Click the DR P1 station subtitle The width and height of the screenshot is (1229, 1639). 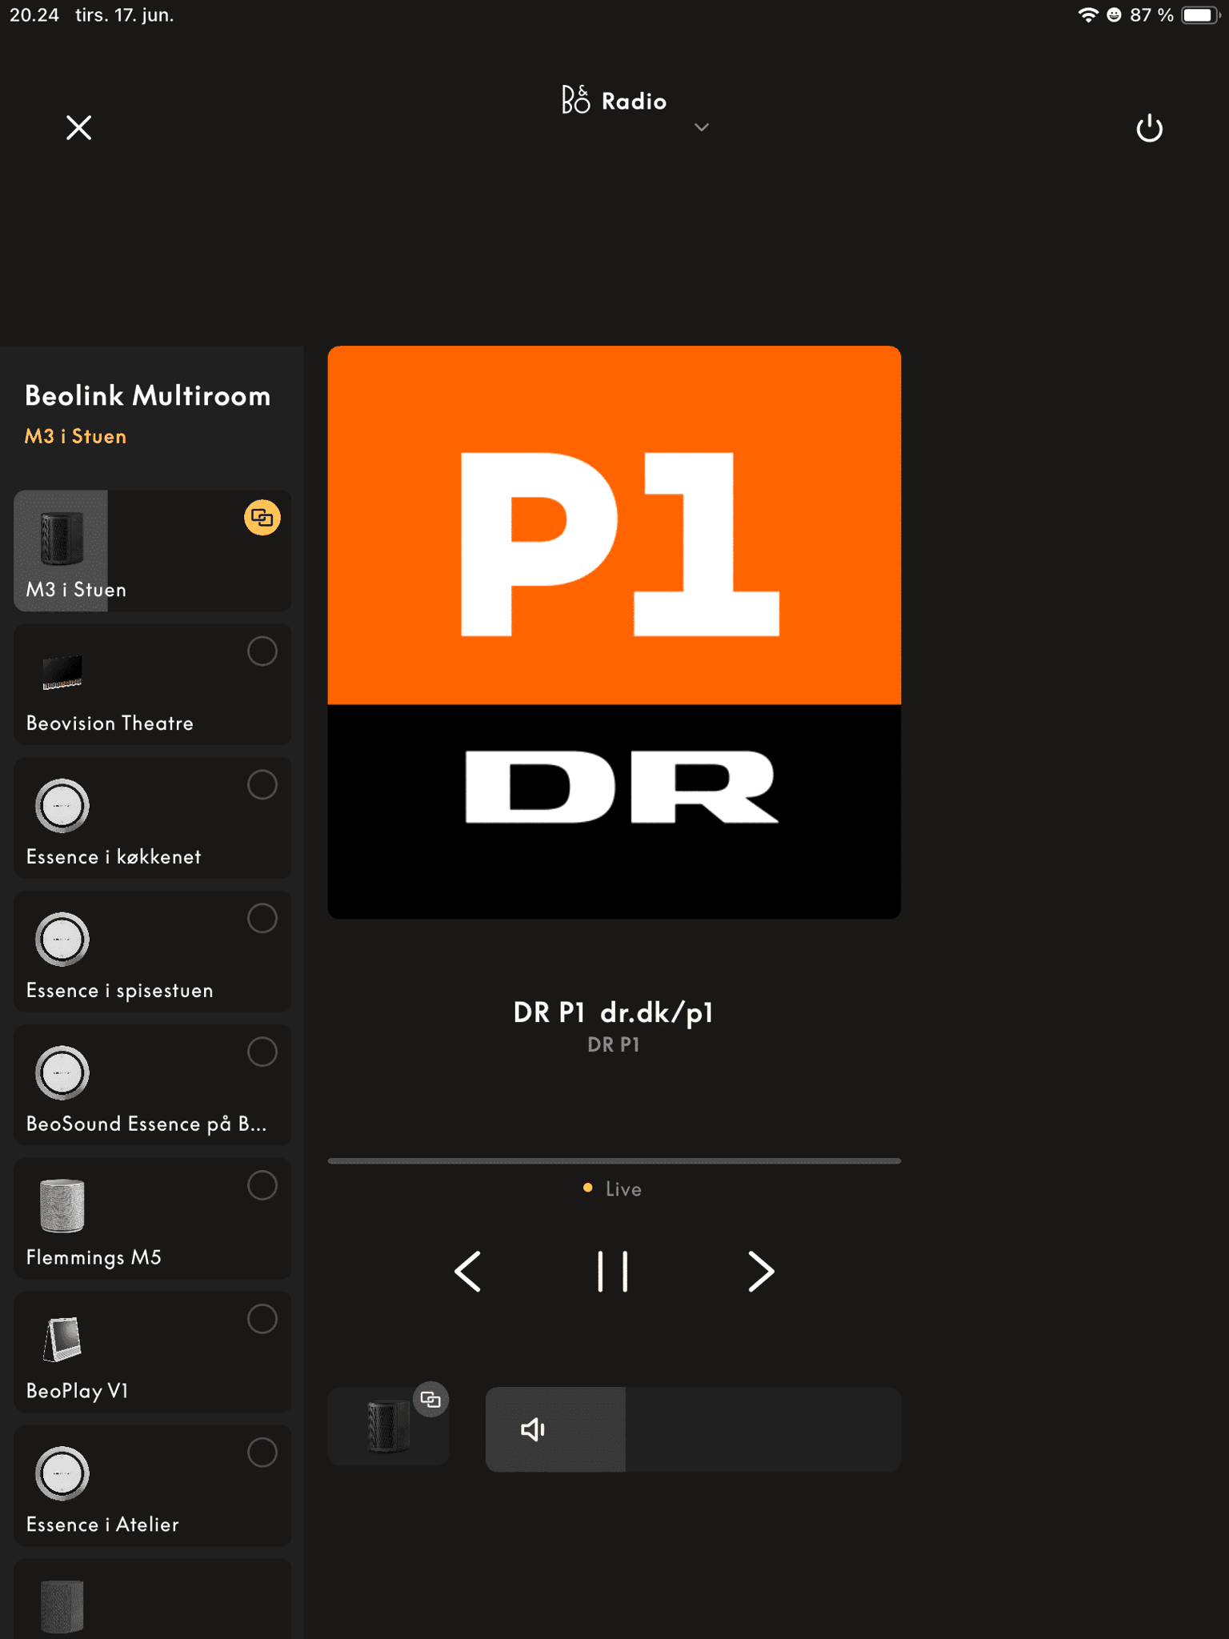pos(614,1045)
